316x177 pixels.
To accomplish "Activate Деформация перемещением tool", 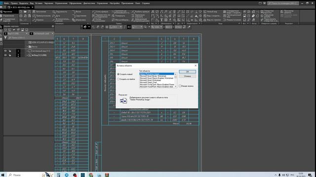I will tap(140, 20).
